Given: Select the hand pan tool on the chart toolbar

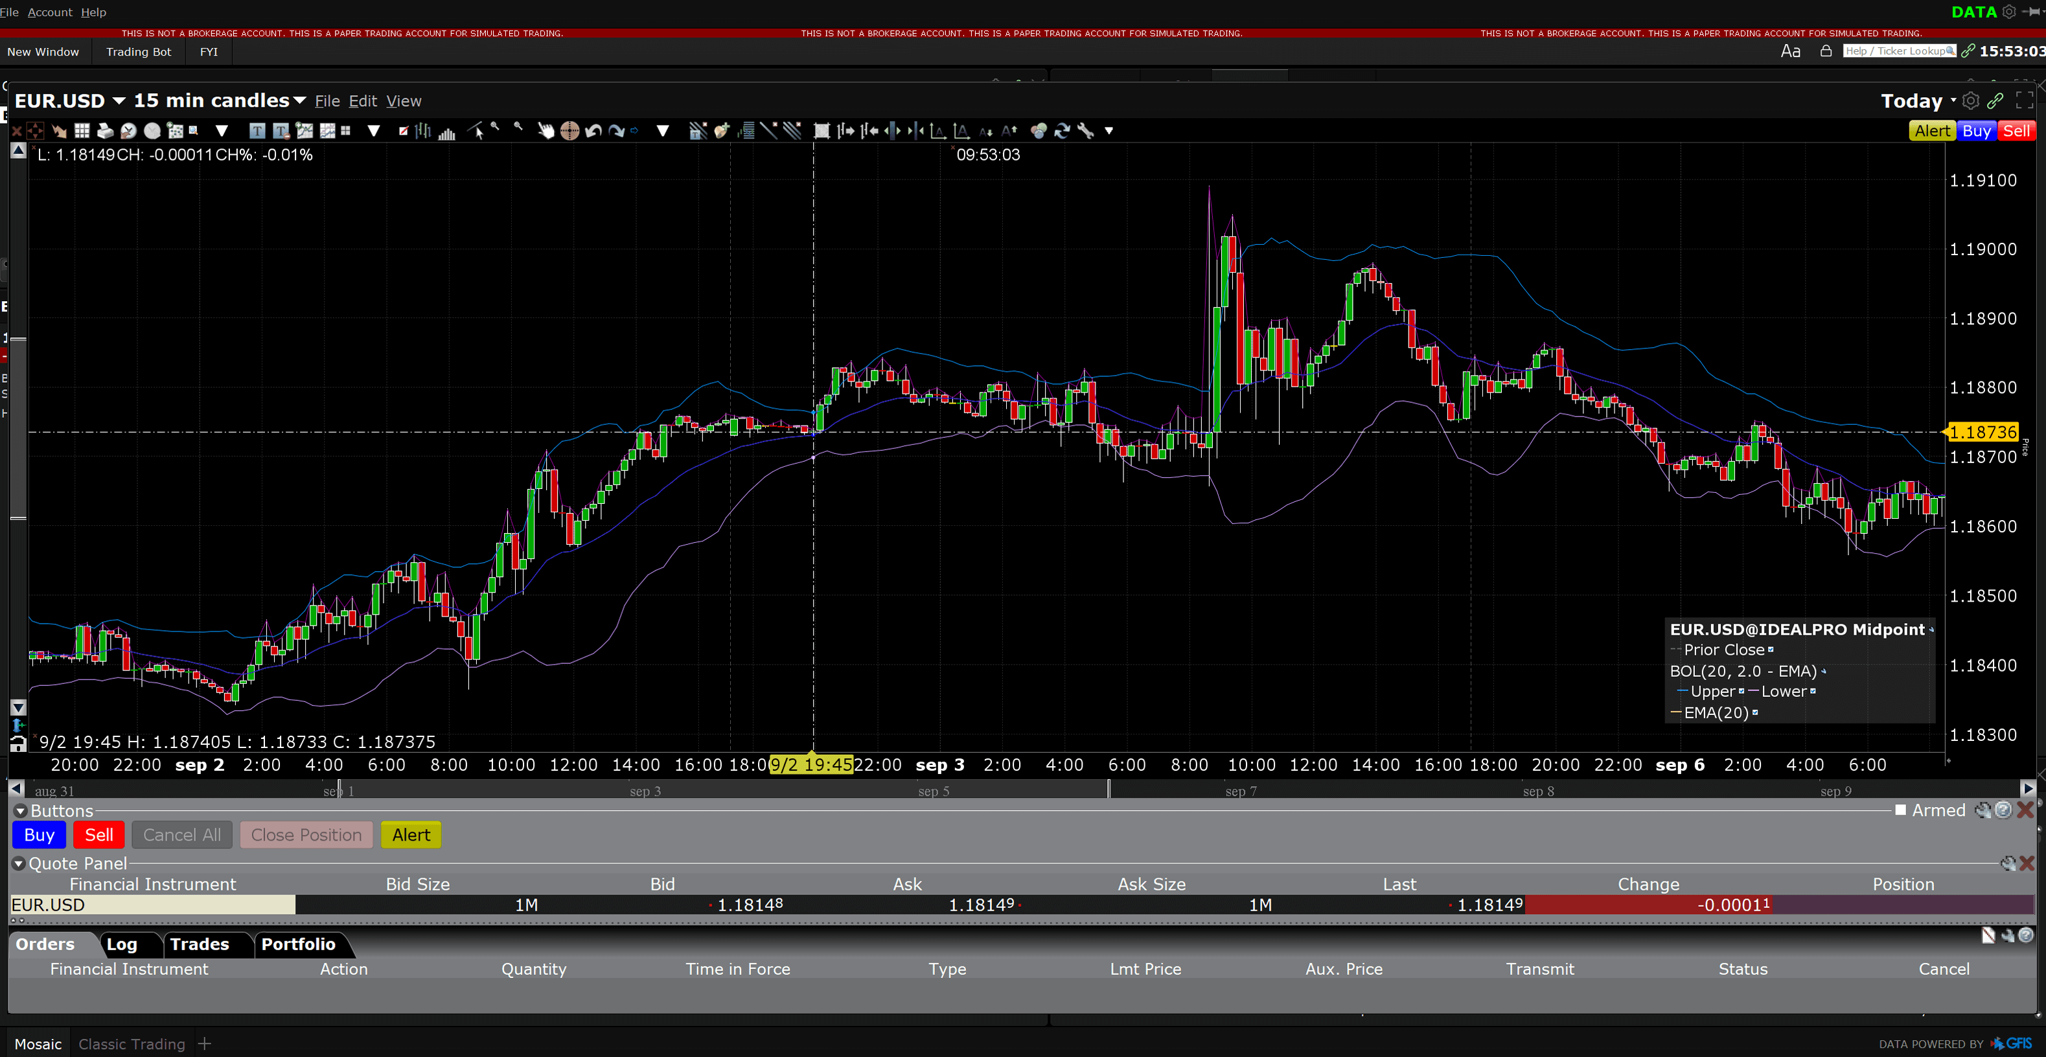Looking at the screenshot, I should [546, 130].
